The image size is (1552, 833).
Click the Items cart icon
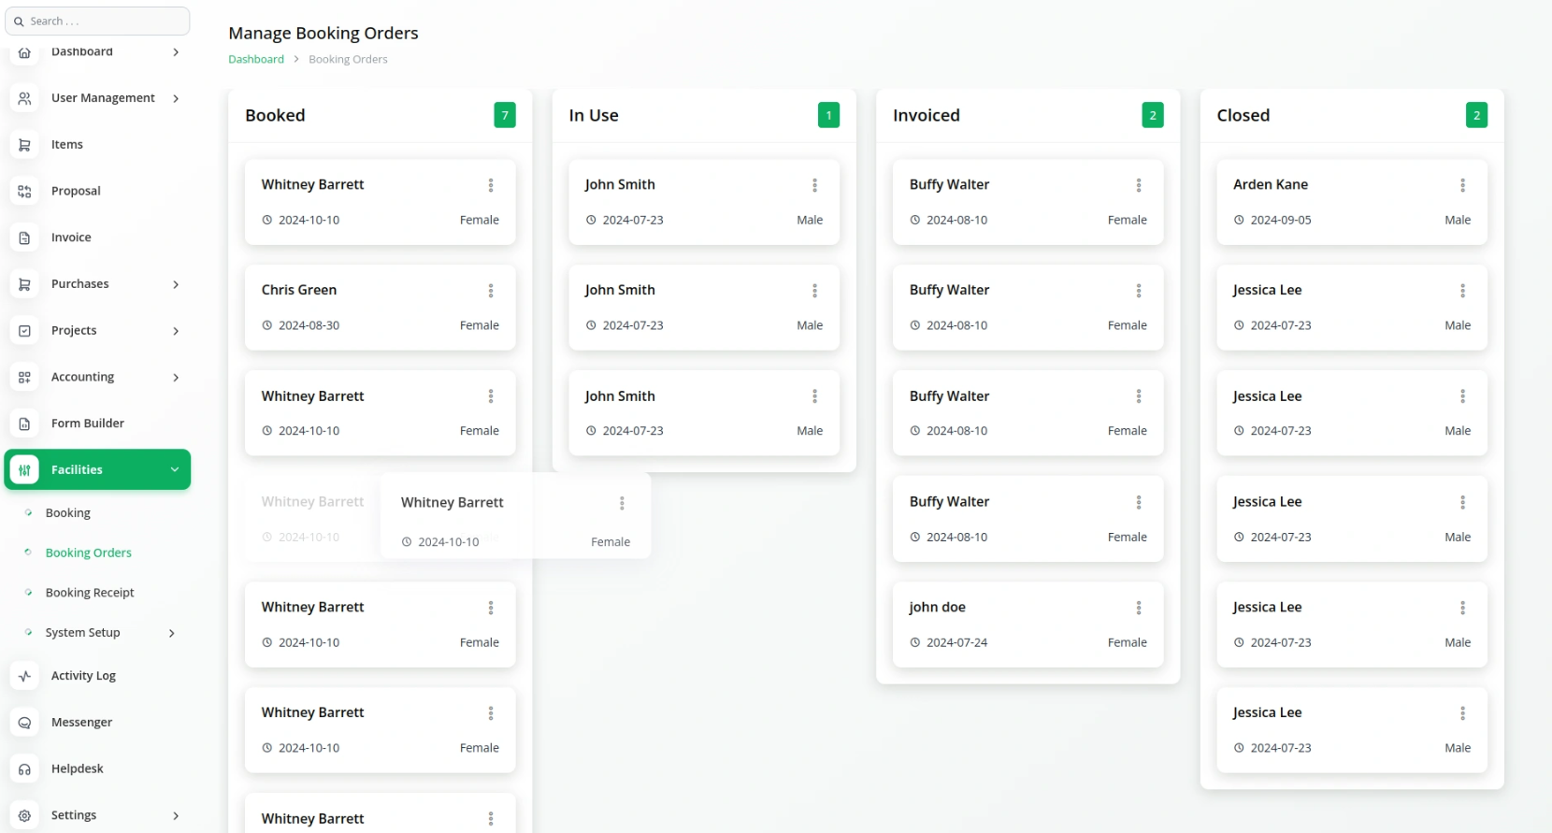[x=24, y=145]
